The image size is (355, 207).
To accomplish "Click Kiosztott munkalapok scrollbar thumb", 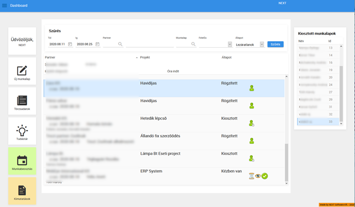I will 341,94.
